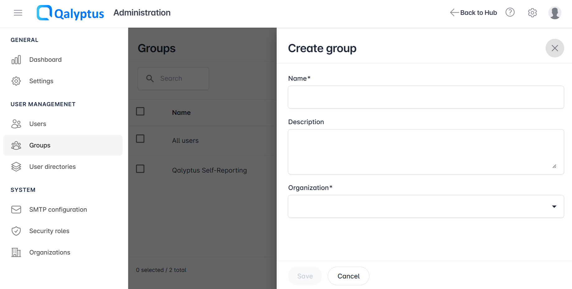Check the All users row checkbox
The height and width of the screenshot is (289, 572).
[140, 139]
